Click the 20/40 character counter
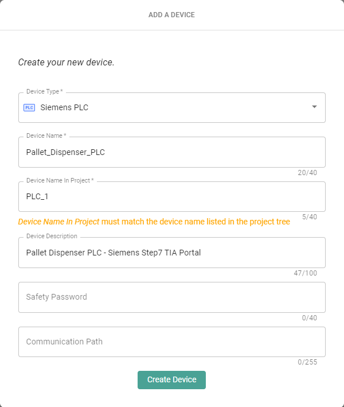This screenshot has height=407, width=344. coord(307,173)
